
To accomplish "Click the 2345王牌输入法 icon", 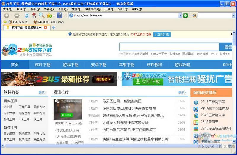I will pos(196,116).
